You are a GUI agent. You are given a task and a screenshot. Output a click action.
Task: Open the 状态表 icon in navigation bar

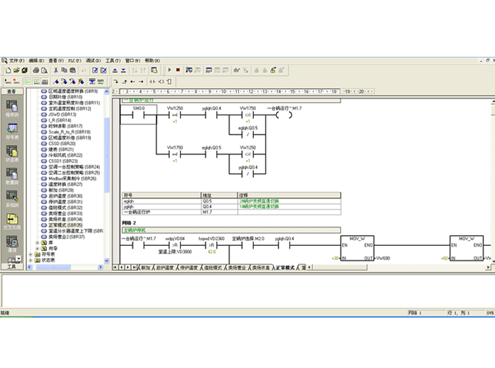pyautogui.click(x=11, y=152)
